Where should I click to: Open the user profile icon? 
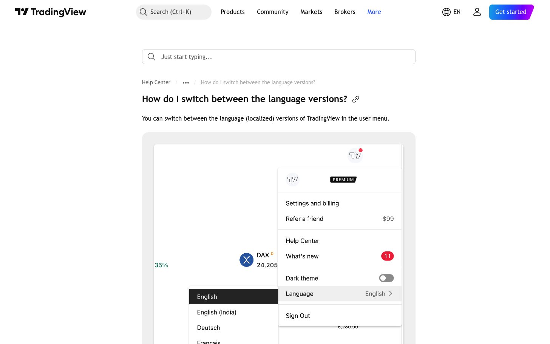[x=477, y=12]
